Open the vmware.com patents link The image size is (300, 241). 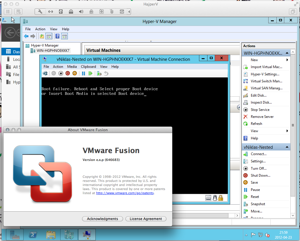125,193
